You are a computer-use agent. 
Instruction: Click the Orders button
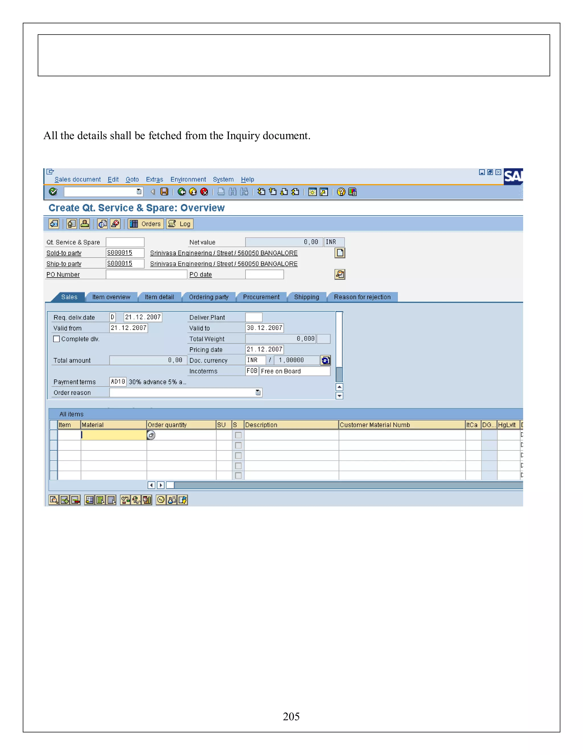tap(145, 224)
